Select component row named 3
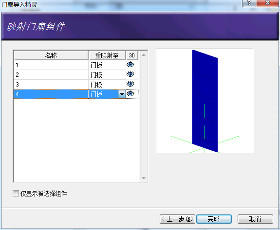Image resolution: width=280 pixels, height=230 pixels. 51,84
